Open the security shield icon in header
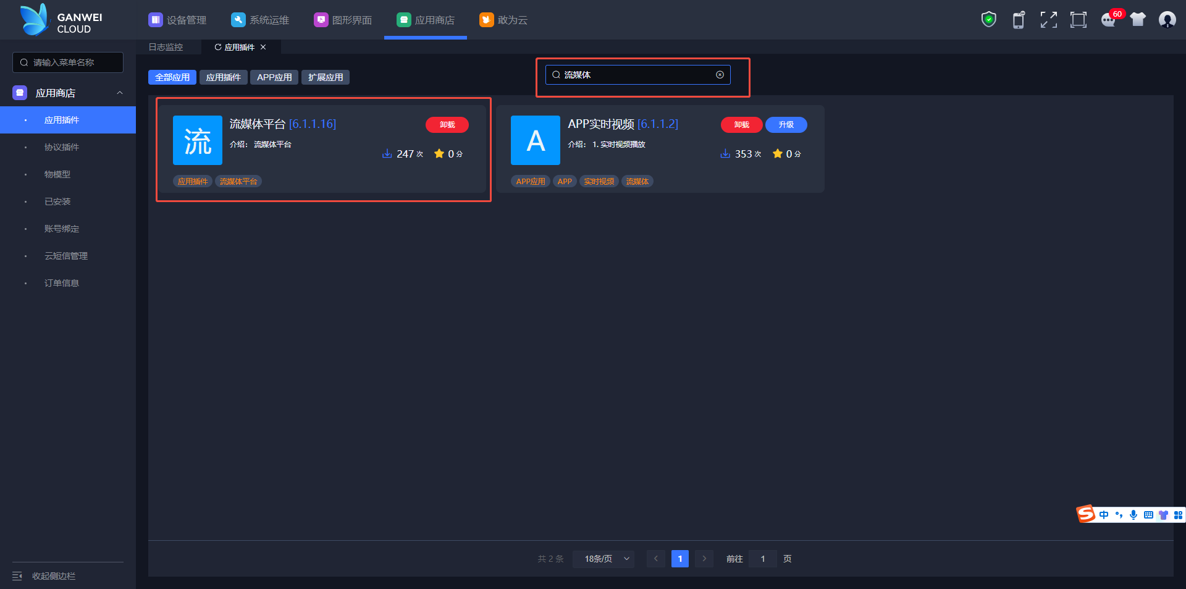 989,20
